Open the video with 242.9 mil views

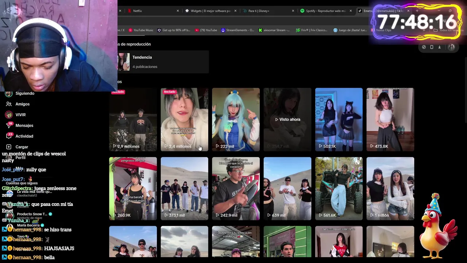point(236,188)
